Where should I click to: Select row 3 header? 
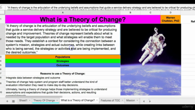tap(2, 57)
